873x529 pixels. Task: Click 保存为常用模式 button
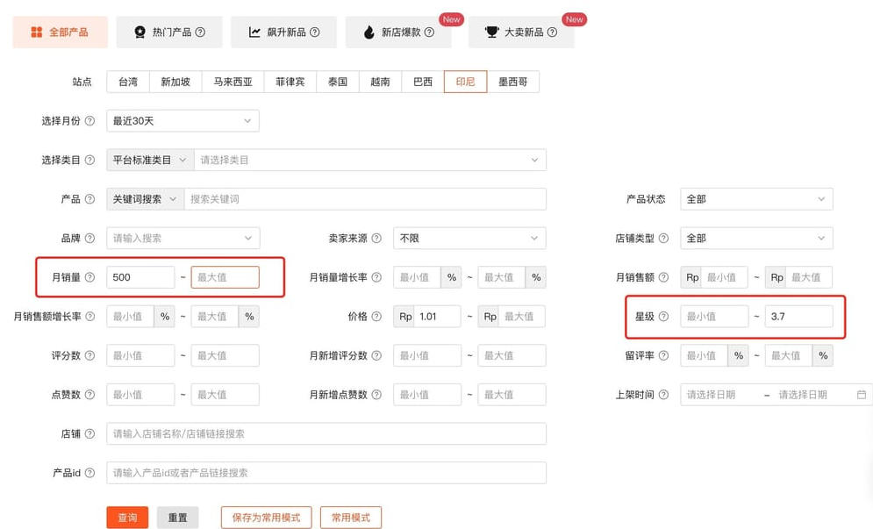coord(266,518)
